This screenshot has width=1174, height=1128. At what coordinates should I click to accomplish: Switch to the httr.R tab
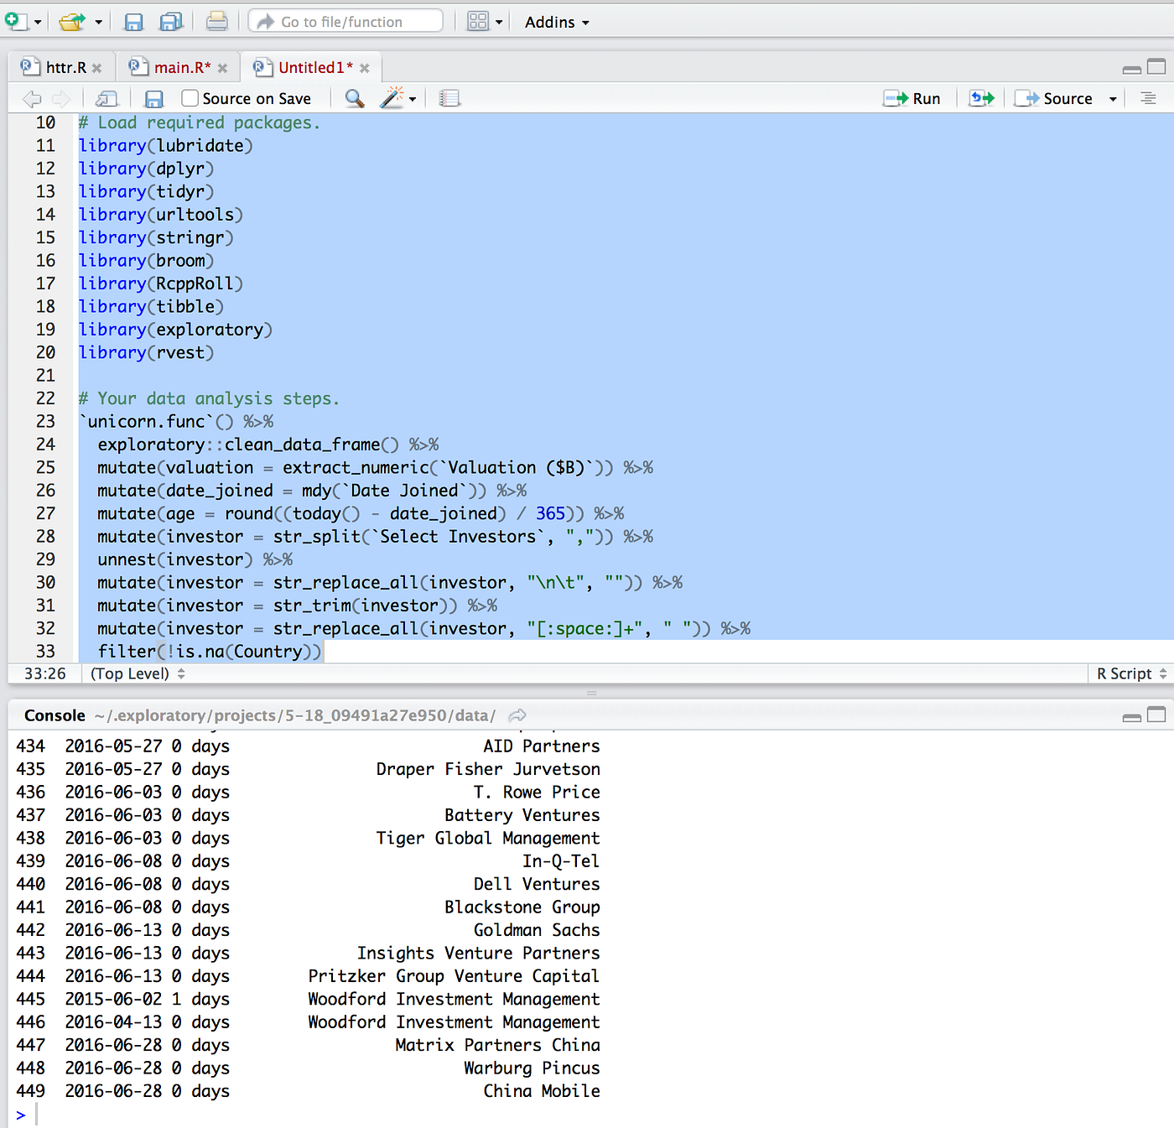pyautogui.click(x=67, y=66)
